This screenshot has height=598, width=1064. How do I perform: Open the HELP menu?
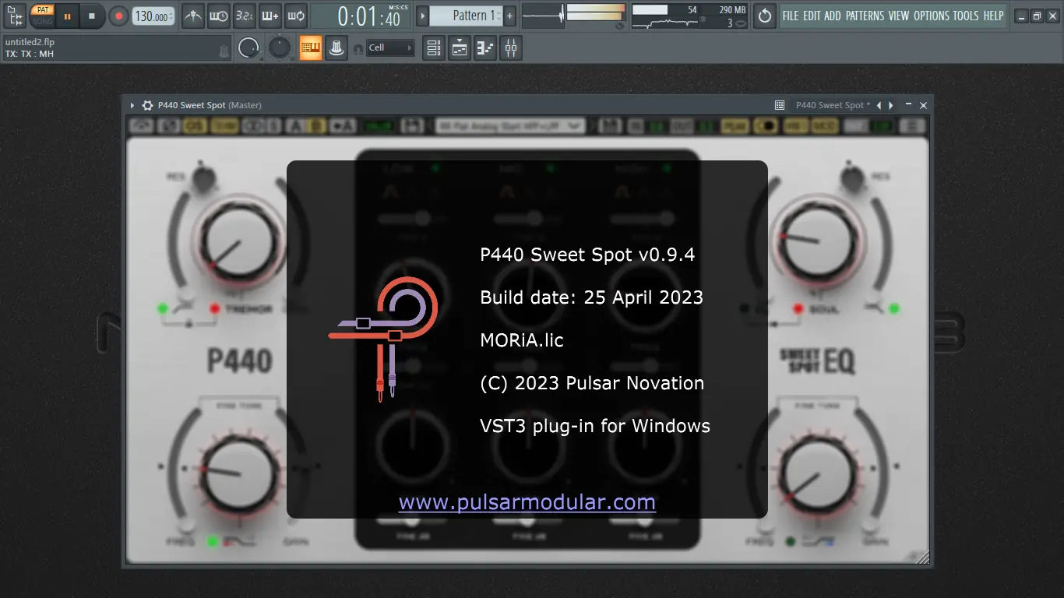pos(993,16)
